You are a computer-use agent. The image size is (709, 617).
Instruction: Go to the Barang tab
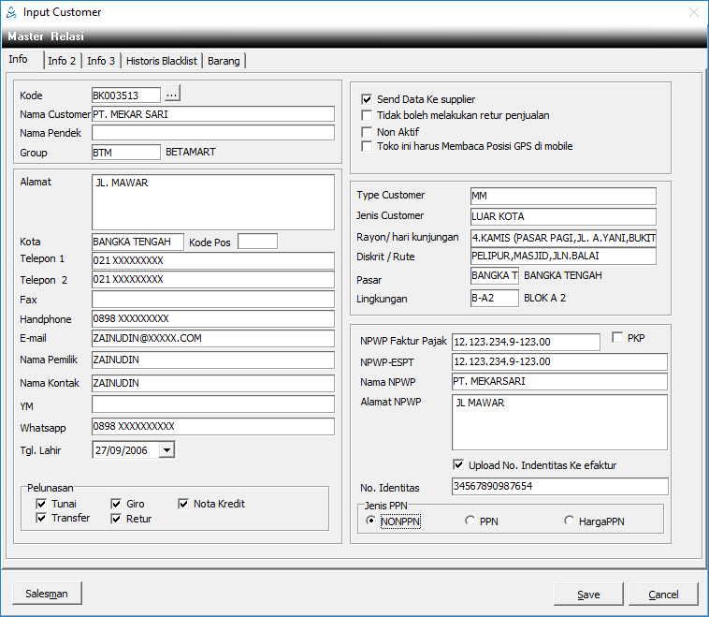tap(224, 61)
